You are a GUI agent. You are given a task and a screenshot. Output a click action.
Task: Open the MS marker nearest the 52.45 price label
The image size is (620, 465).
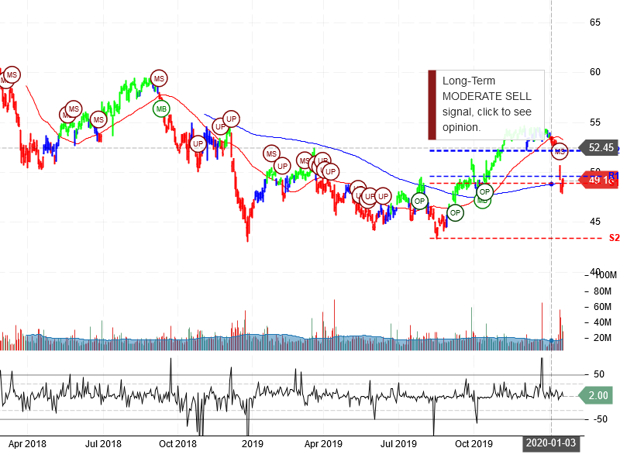coord(560,151)
